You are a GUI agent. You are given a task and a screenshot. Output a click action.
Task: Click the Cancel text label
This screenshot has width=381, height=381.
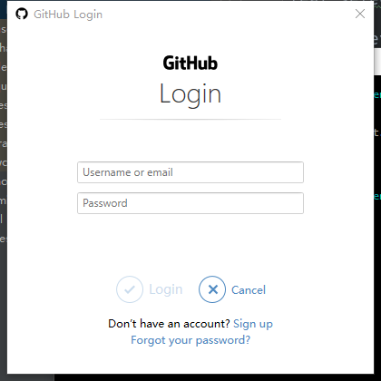point(249,290)
